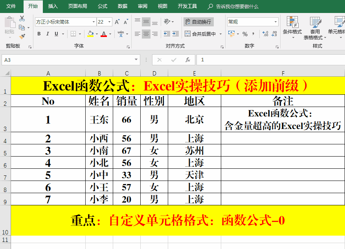Viewport: 345px width, 249px height.
Task: Click the Insert Function fx icon
Action: coord(188,60)
